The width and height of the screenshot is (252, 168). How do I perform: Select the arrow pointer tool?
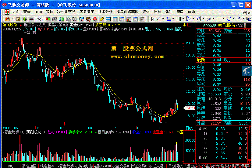(153, 19)
